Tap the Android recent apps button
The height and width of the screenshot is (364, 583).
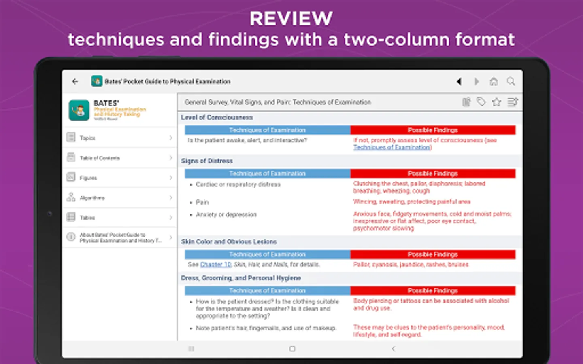pyautogui.click(x=191, y=349)
